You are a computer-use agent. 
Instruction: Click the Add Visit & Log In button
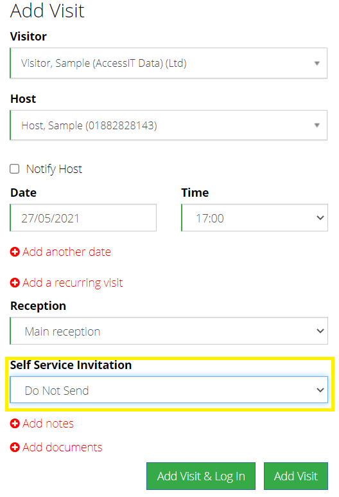(201, 476)
